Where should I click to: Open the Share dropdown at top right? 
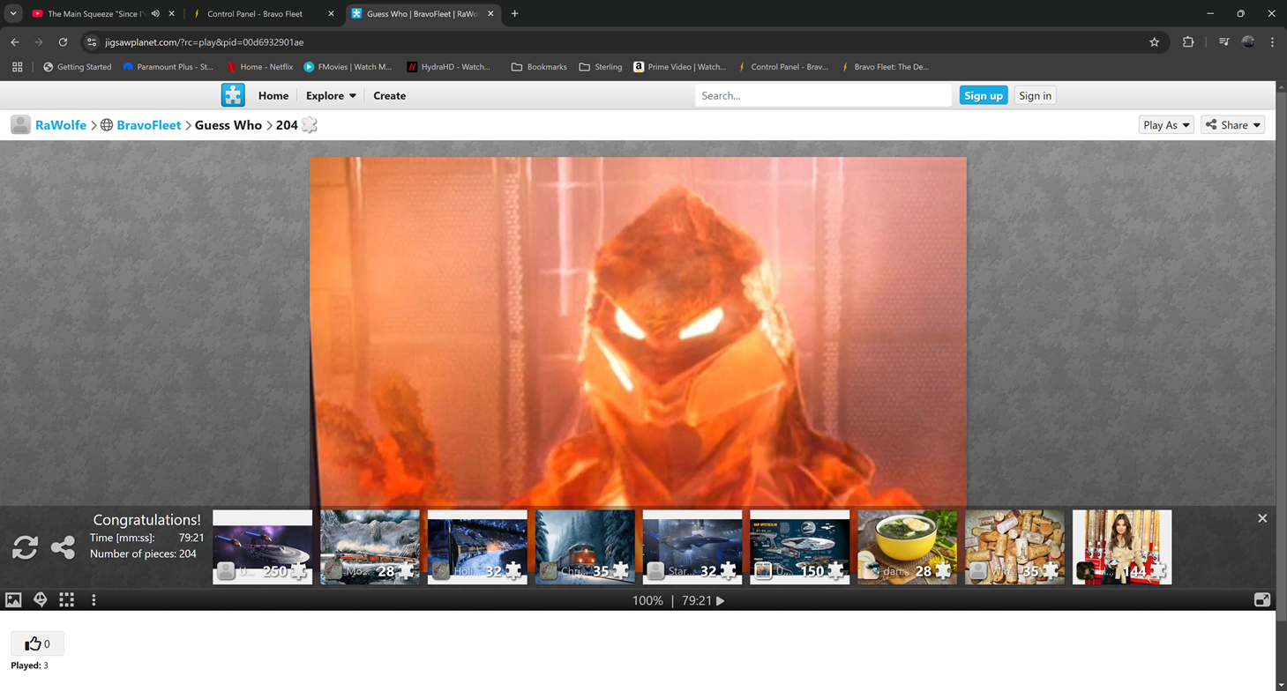click(x=1232, y=125)
